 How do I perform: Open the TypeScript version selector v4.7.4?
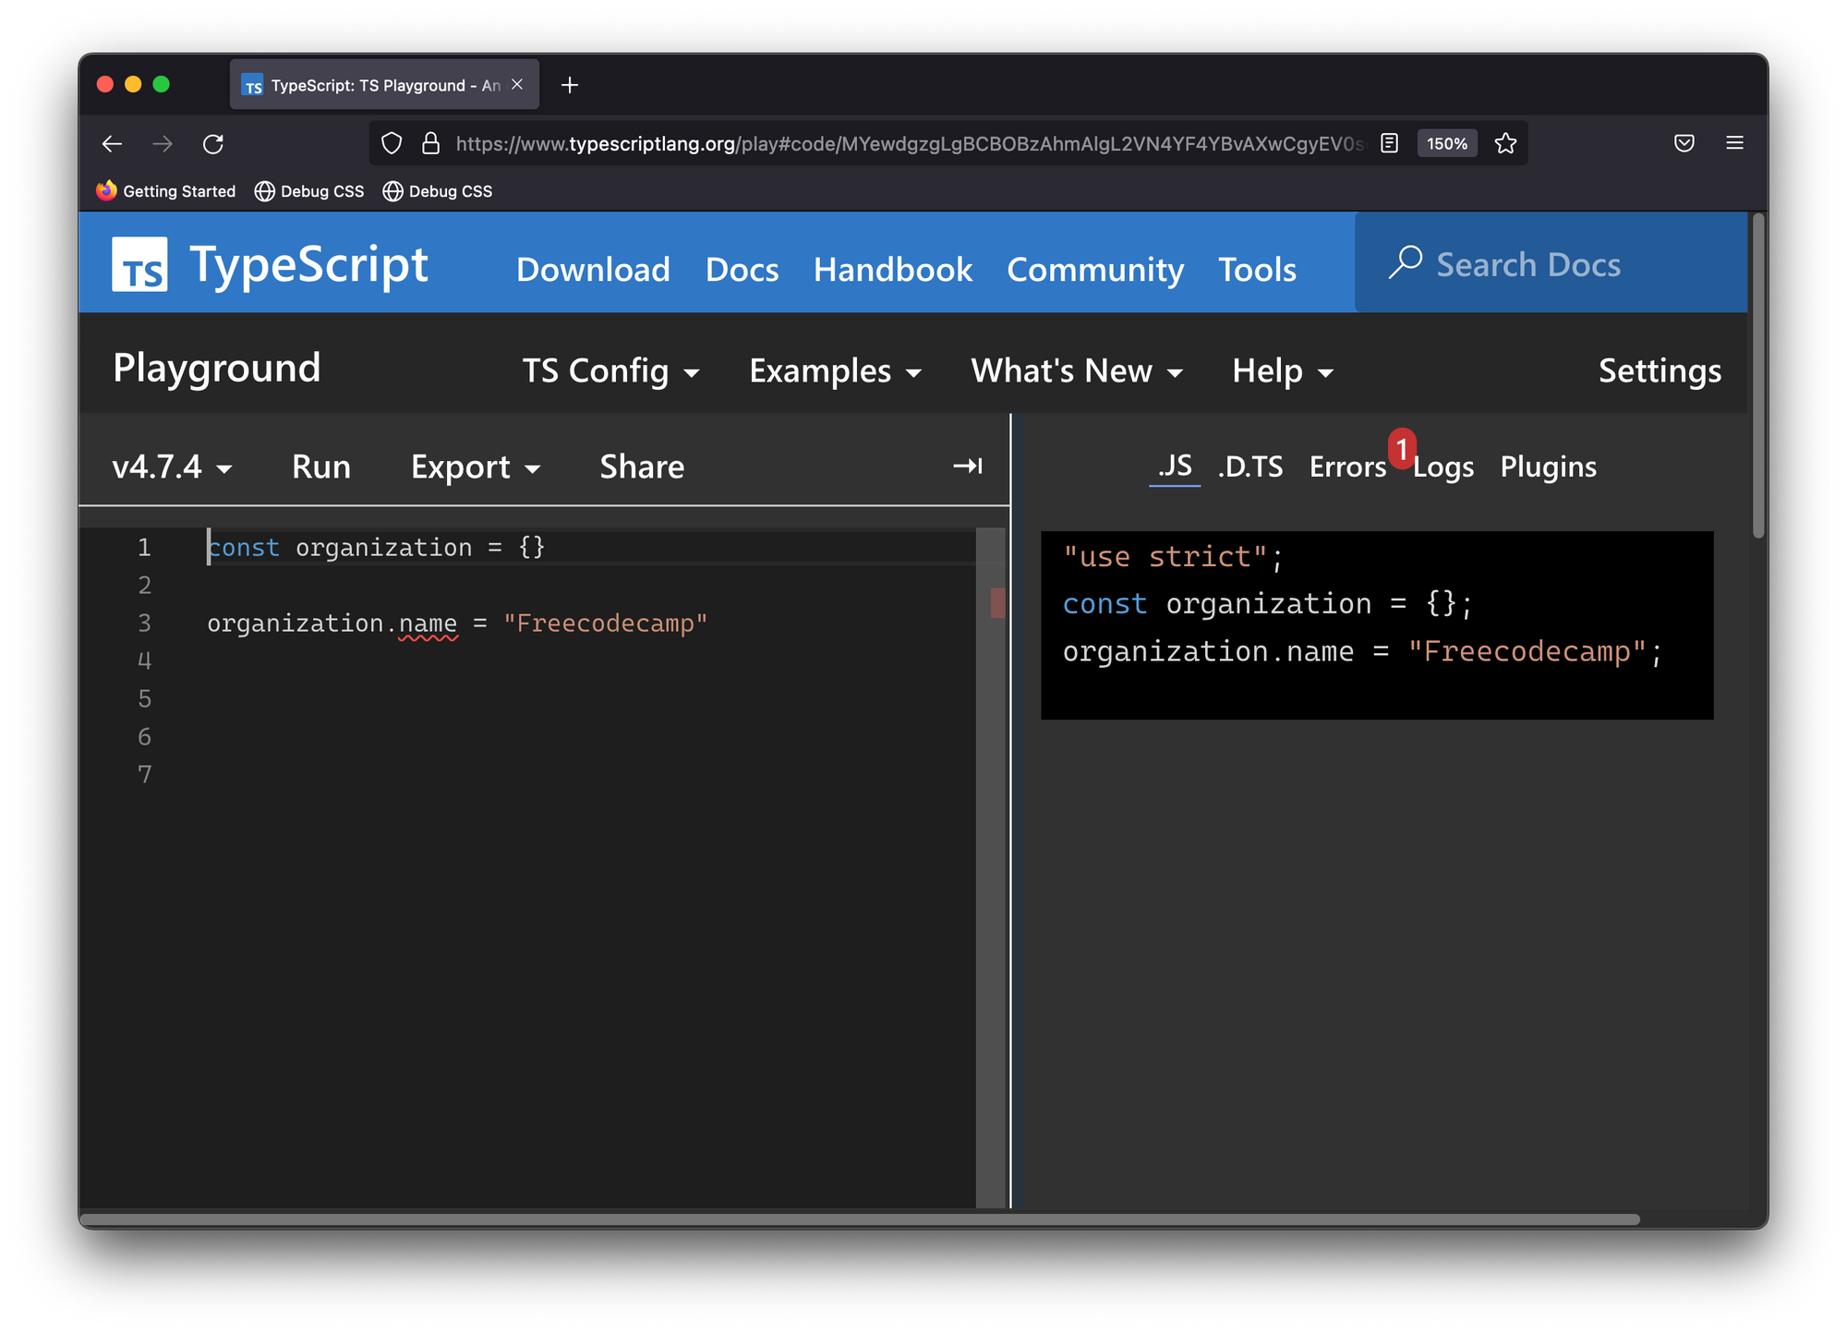(169, 467)
